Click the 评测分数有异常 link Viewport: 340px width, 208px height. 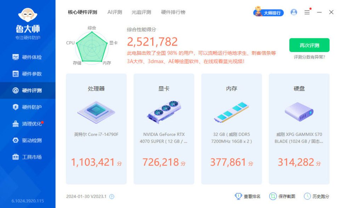click(x=310, y=57)
